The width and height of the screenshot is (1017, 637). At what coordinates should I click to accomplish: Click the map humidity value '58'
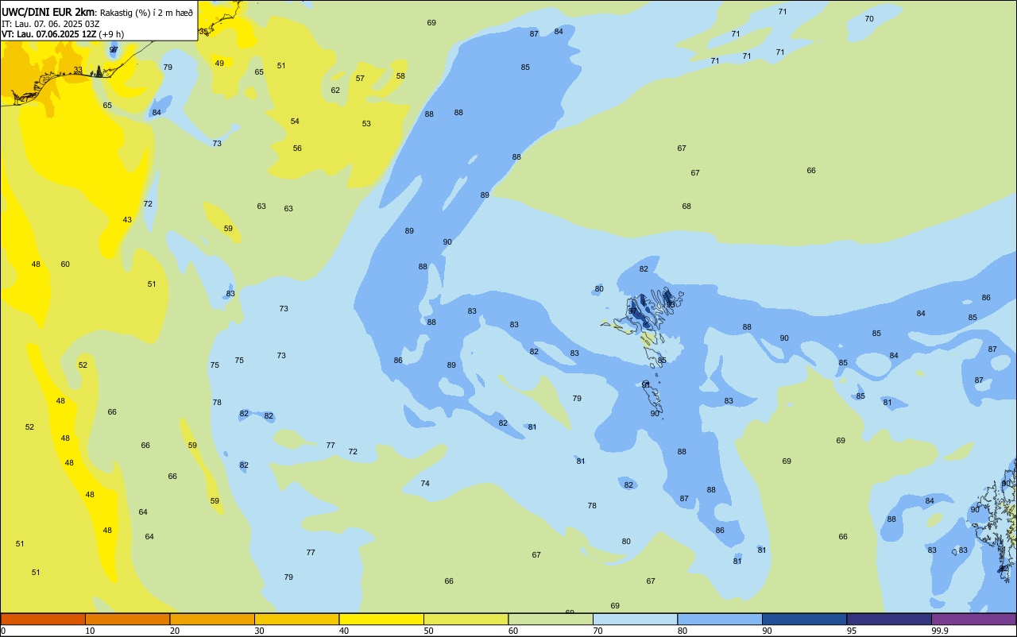400,76
